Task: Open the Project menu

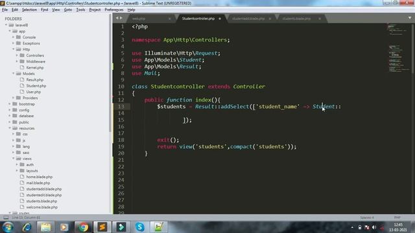Action: tap(95, 10)
